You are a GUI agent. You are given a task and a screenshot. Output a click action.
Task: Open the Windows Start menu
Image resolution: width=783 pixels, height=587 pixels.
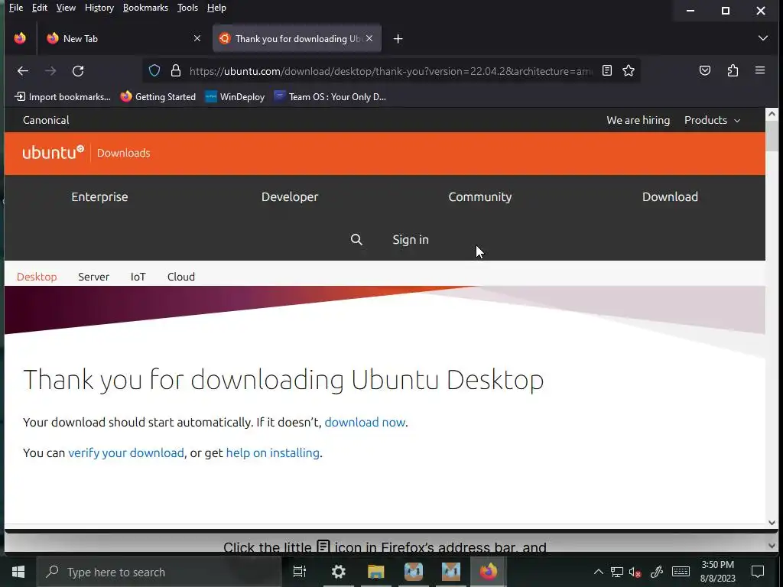18,572
